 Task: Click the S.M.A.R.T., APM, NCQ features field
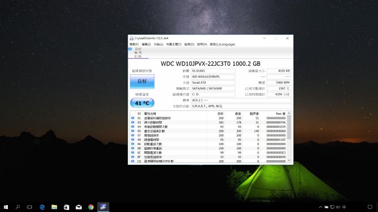(x=241, y=106)
